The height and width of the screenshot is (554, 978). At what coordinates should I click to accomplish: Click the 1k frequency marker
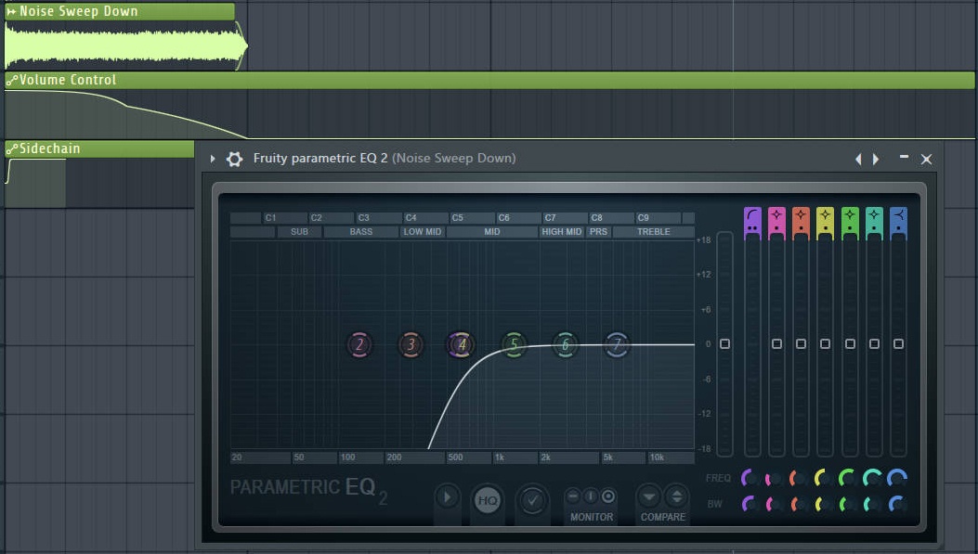500,457
